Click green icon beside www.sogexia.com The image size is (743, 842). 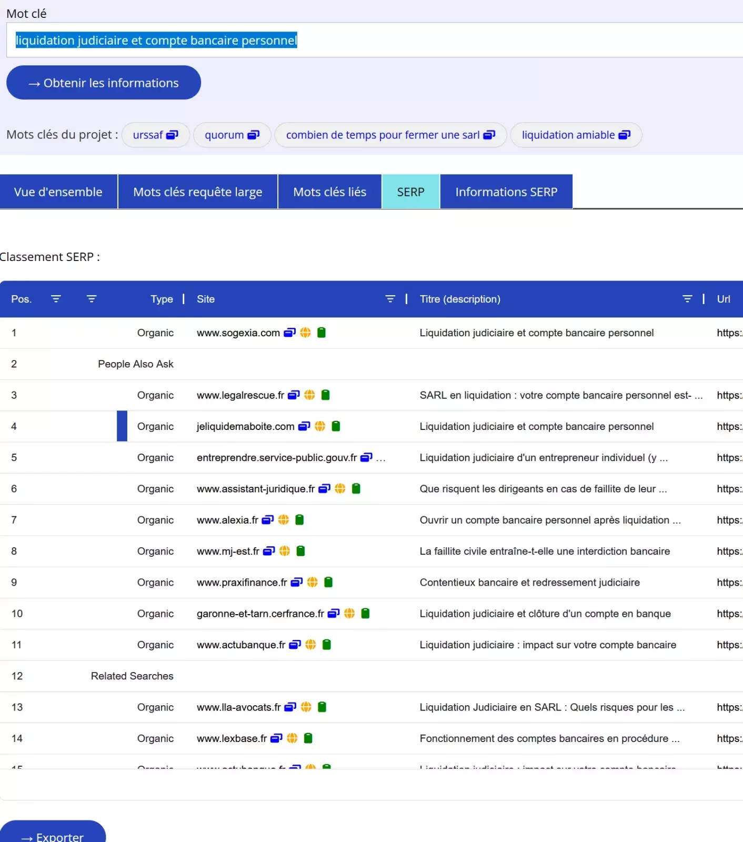(x=322, y=333)
